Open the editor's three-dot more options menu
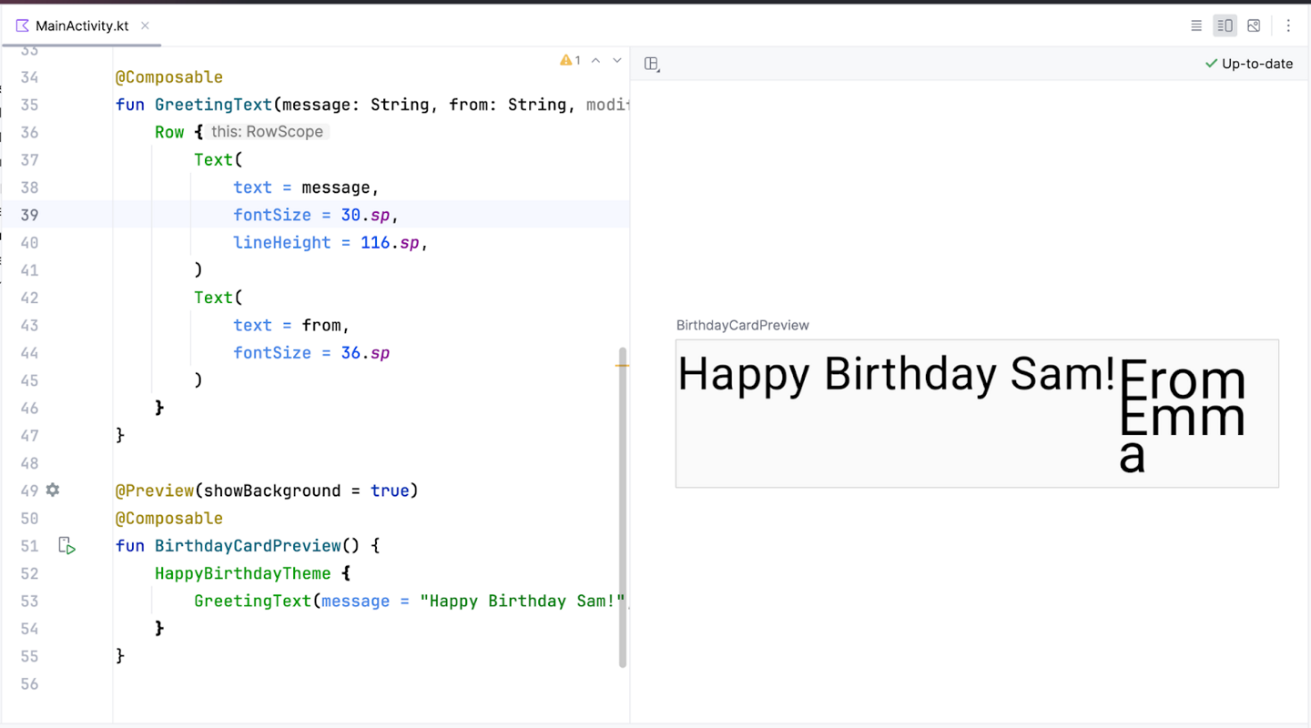 [x=1288, y=26]
